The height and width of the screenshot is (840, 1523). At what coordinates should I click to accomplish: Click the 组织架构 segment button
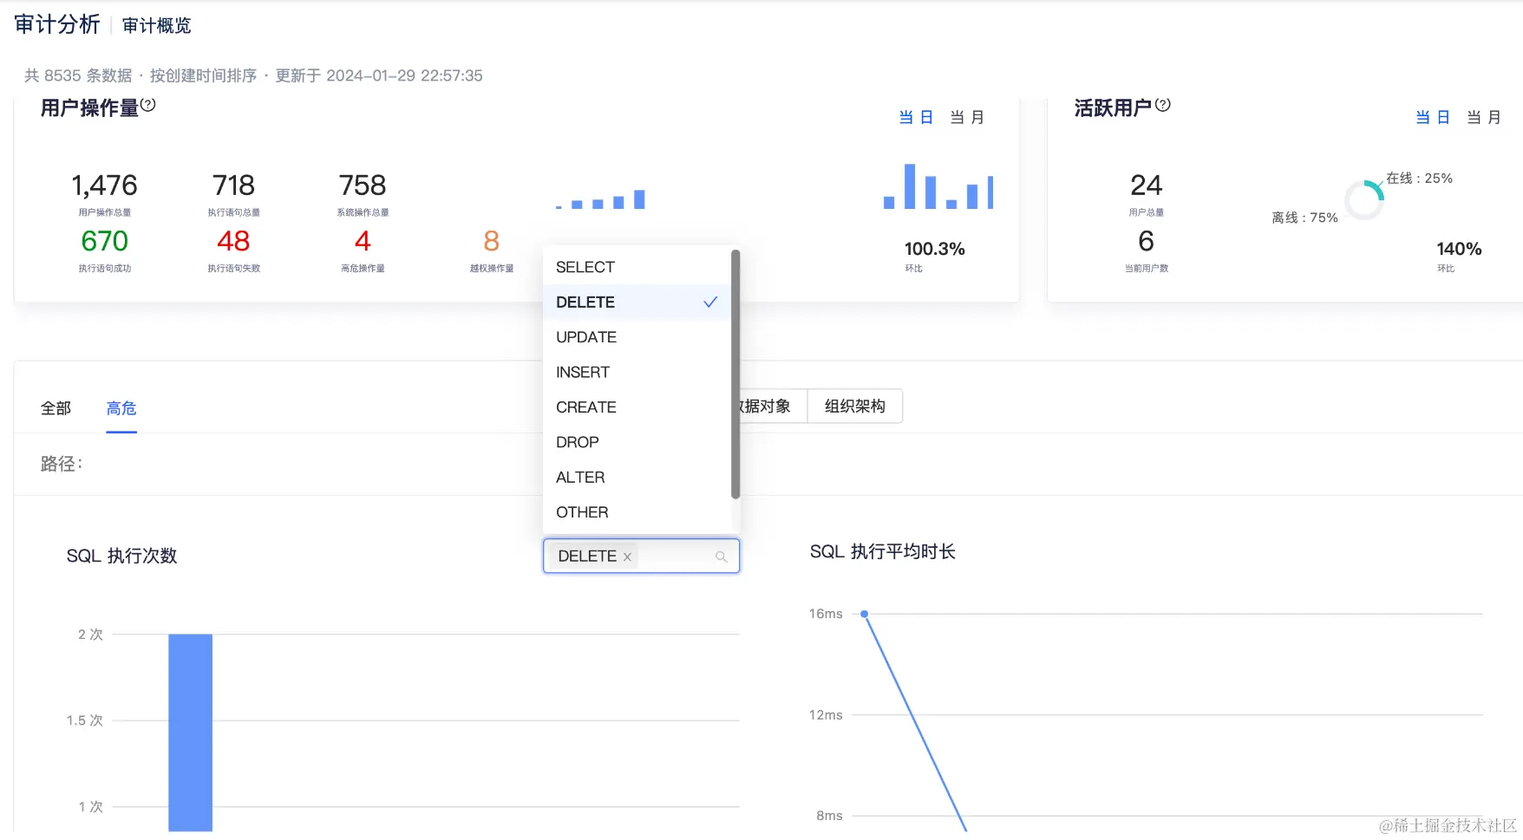(855, 407)
